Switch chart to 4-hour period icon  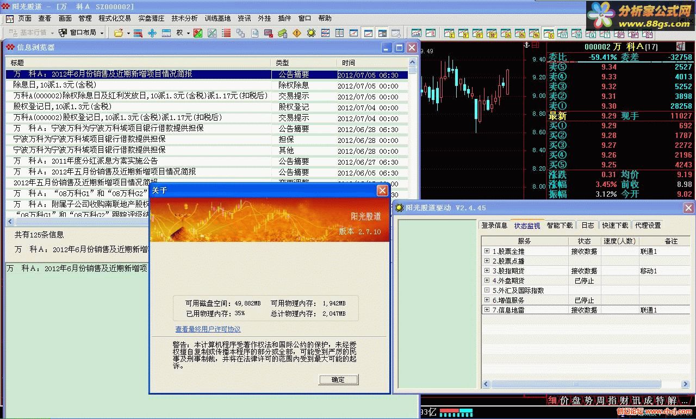[x=534, y=33]
